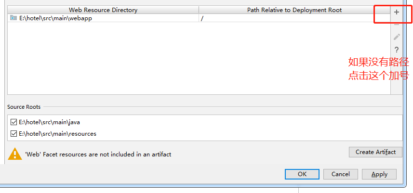Uncheck the E:\hotel\src\main\resources source root
413x193 pixels.
tap(13, 134)
